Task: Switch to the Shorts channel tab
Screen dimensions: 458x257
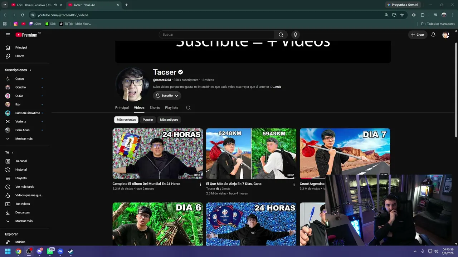Action: click(155, 108)
